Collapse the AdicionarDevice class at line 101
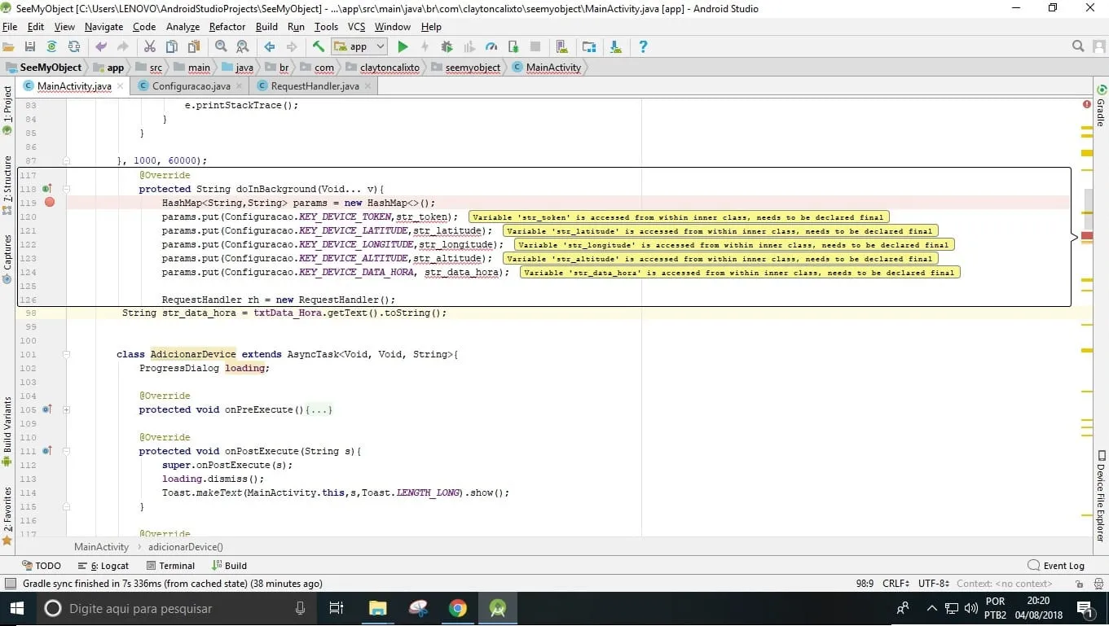Image resolution: width=1109 pixels, height=626 pixels. pyautogui.click(x=67, y=354)
